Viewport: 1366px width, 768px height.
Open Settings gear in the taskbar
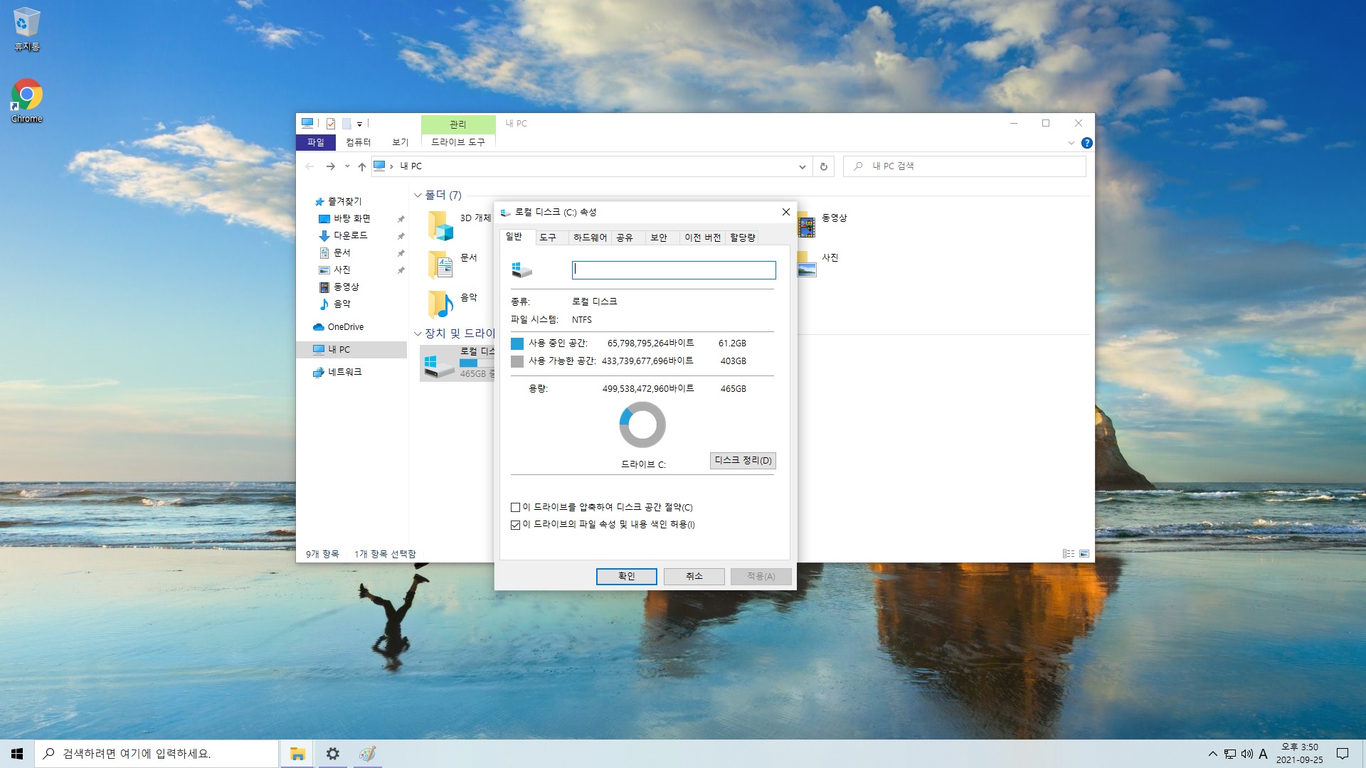(332, 754)
